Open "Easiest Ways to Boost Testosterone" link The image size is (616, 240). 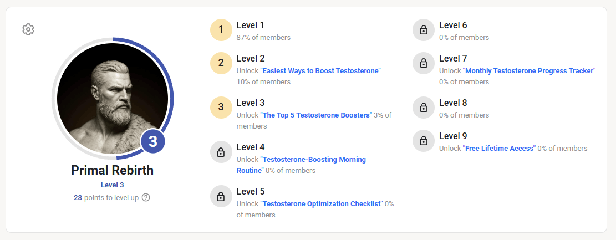pos(320,71)
